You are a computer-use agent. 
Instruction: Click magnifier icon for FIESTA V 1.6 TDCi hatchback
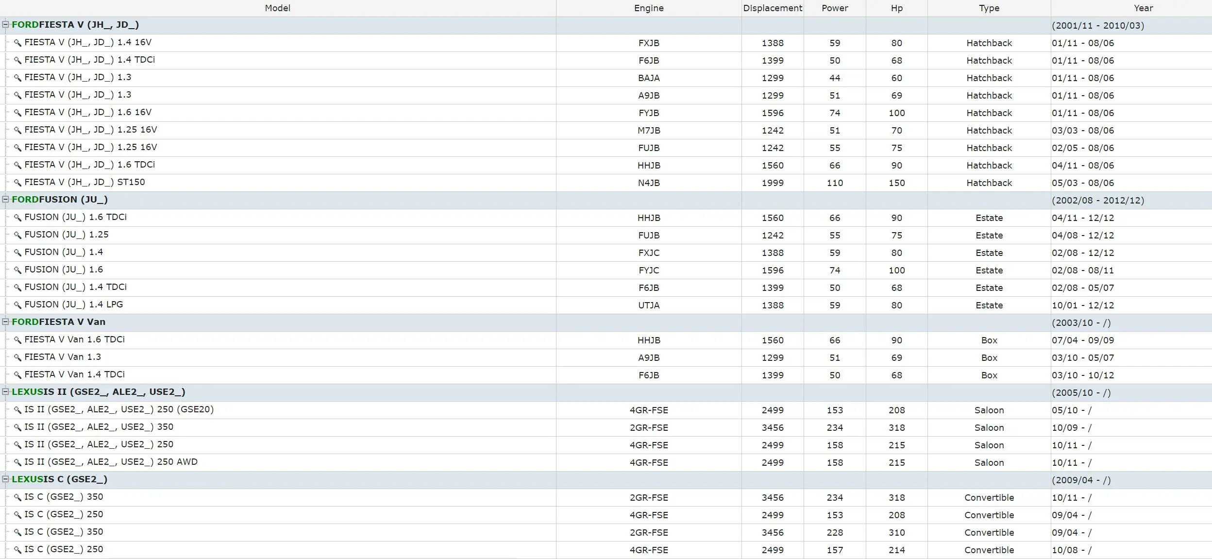(17, 165)
